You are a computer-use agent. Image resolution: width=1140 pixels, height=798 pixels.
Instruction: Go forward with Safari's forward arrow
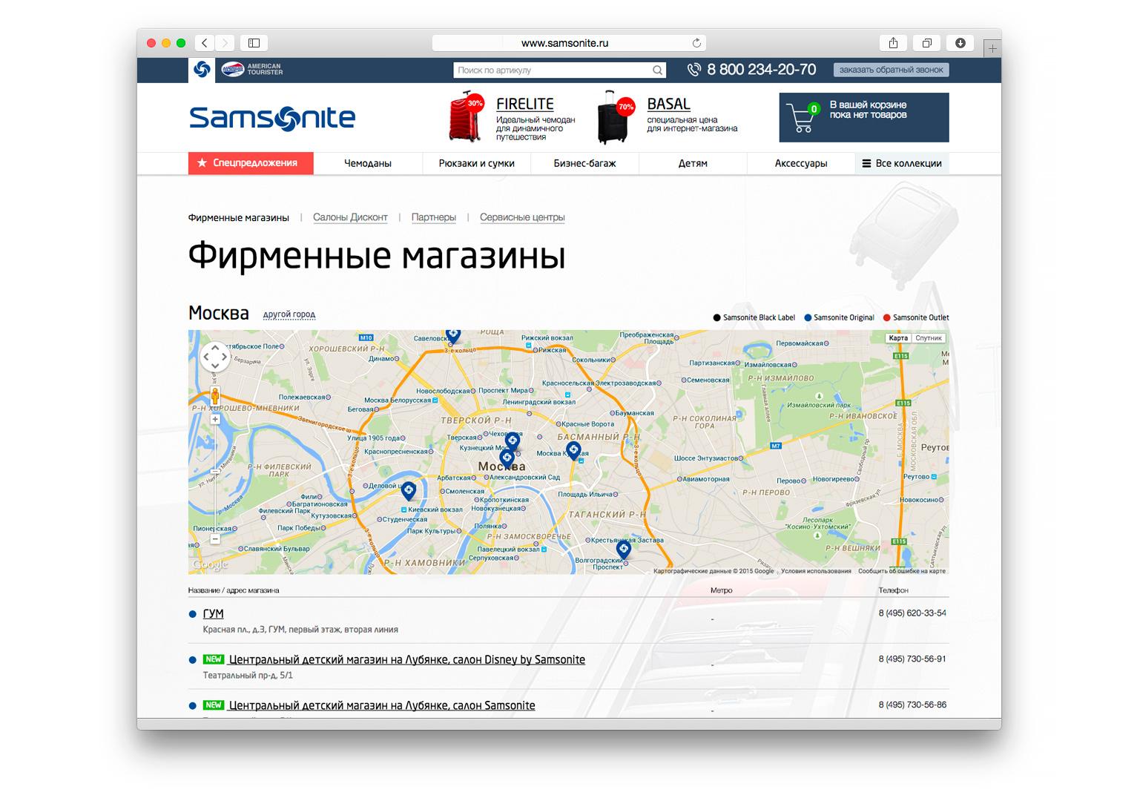click(225, 43)
